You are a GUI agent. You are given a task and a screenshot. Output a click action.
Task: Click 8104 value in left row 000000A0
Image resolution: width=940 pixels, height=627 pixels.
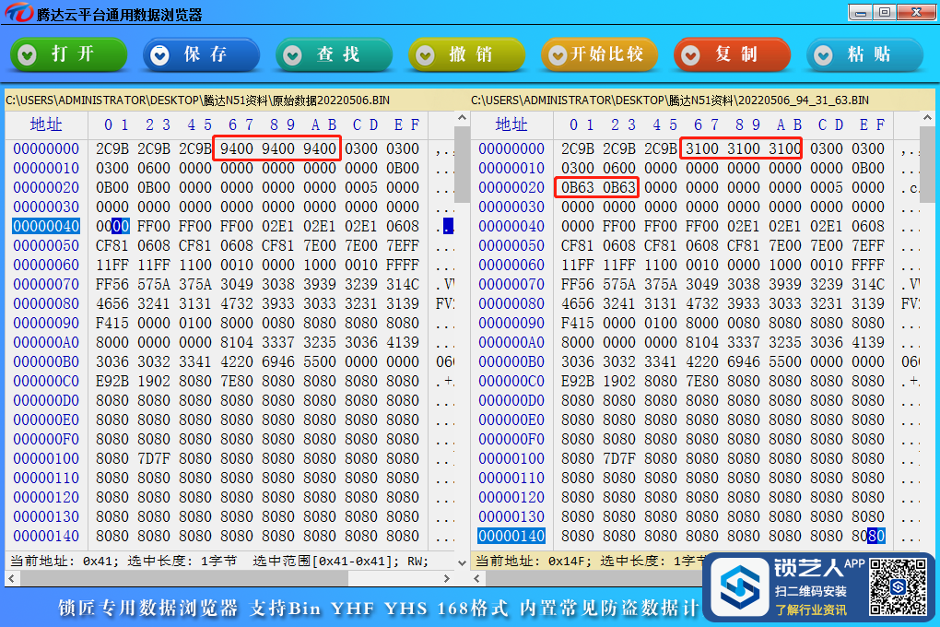point(237,343)
